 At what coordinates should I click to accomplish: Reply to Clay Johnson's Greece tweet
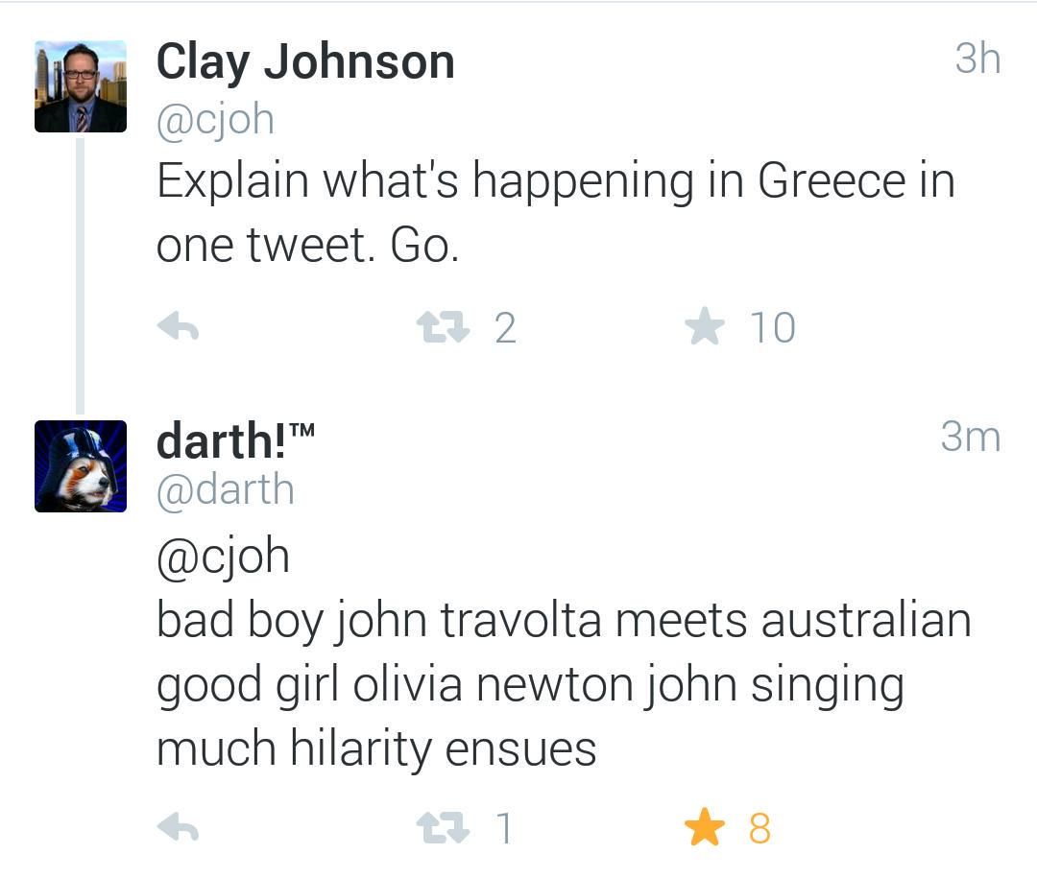click(178, 329)
